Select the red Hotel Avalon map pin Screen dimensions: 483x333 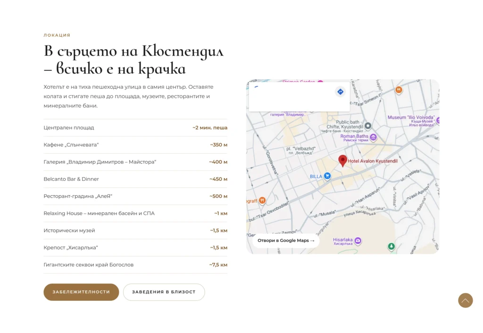pyautogui.click(x=342, y=161)
